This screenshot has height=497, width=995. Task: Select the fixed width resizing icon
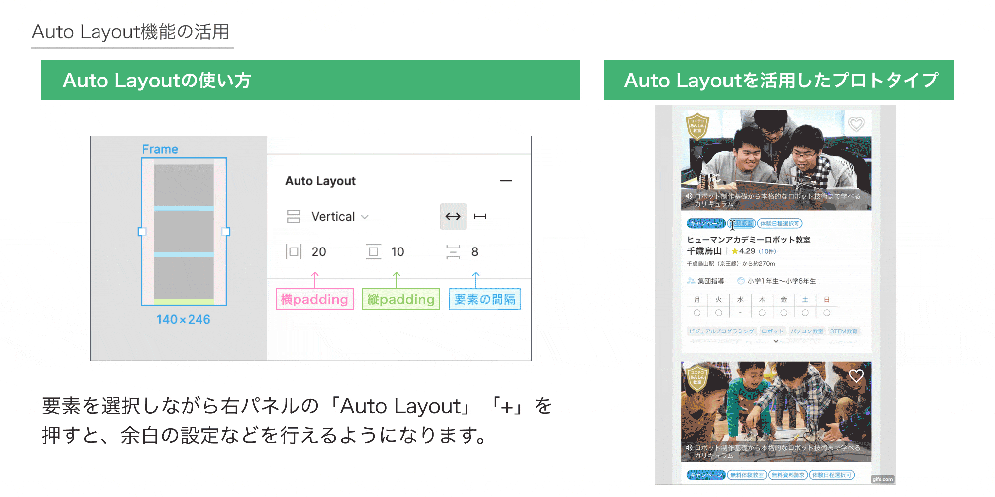480,216
